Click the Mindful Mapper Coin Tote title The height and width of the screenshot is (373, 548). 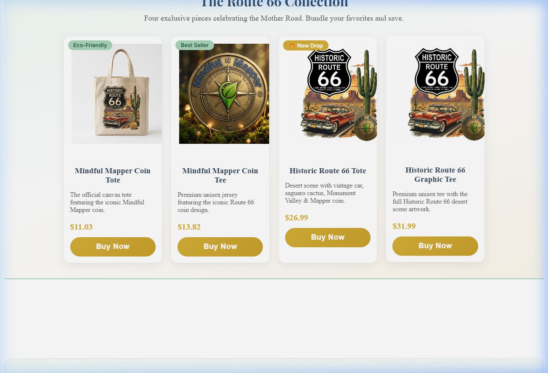pos(113,175)
